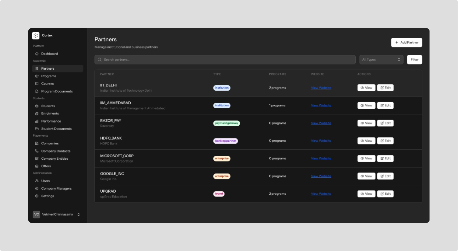Open View Website for GOOGLE_INC
The width and height of the screenshot is (458, 251).
coord(321,176)
